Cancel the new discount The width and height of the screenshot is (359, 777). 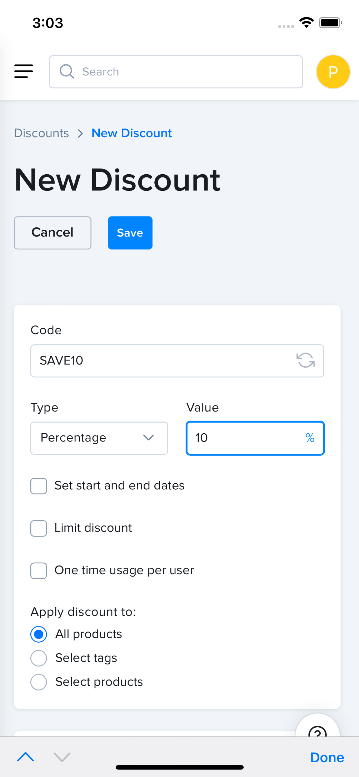pyautogui.click(x=53, y=233)
